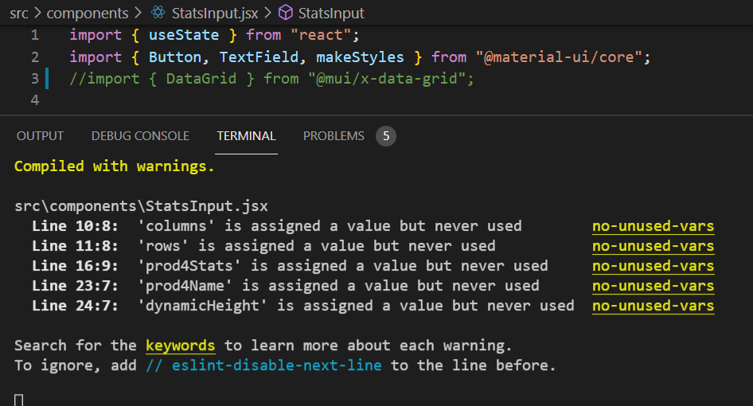
Task: Select the StatsInput symbol breadcrumb
Action: [x=331, y=13]
